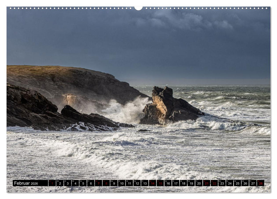
Task: Click date 20 on the strip
Action: 199,183
